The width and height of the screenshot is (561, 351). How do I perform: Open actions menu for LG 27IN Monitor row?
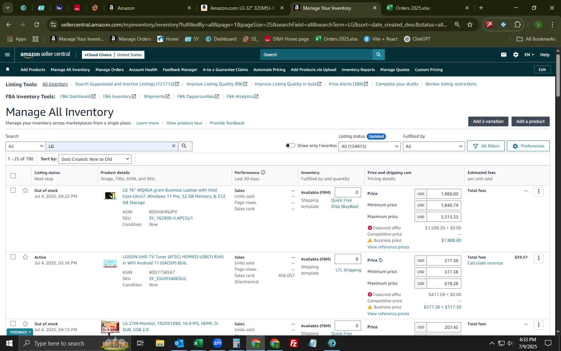coord(538,325)
